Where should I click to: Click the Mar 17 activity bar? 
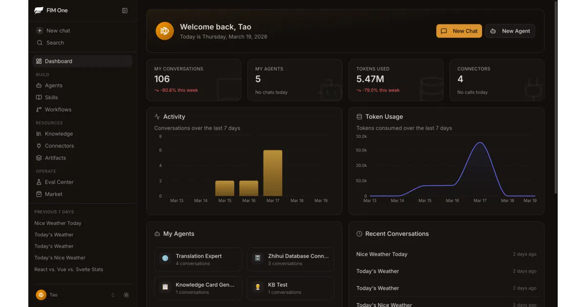click(x=272, y=173)
